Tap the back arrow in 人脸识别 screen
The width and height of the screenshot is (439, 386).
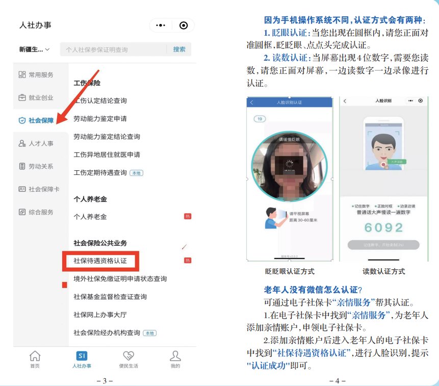345,101
